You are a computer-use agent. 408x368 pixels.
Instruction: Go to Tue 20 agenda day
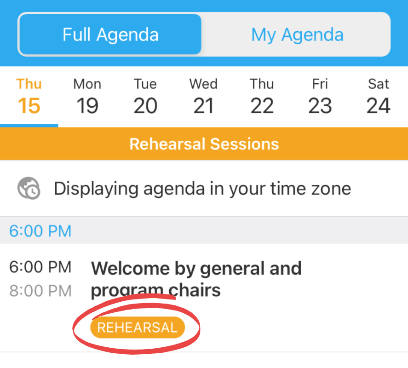pyautogui.click(x=145, y=97)
